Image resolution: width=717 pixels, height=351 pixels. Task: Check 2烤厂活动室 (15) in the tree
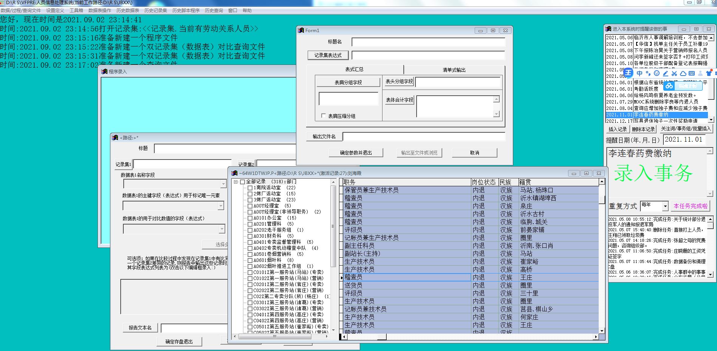click(x=250, y=194)
